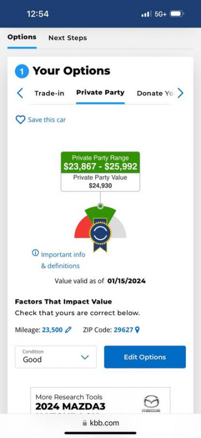Image resolution: width=201 pixels, height=438 pixels.
Task: Click the right arrow in options carousel
Action: tap(181, 93)
